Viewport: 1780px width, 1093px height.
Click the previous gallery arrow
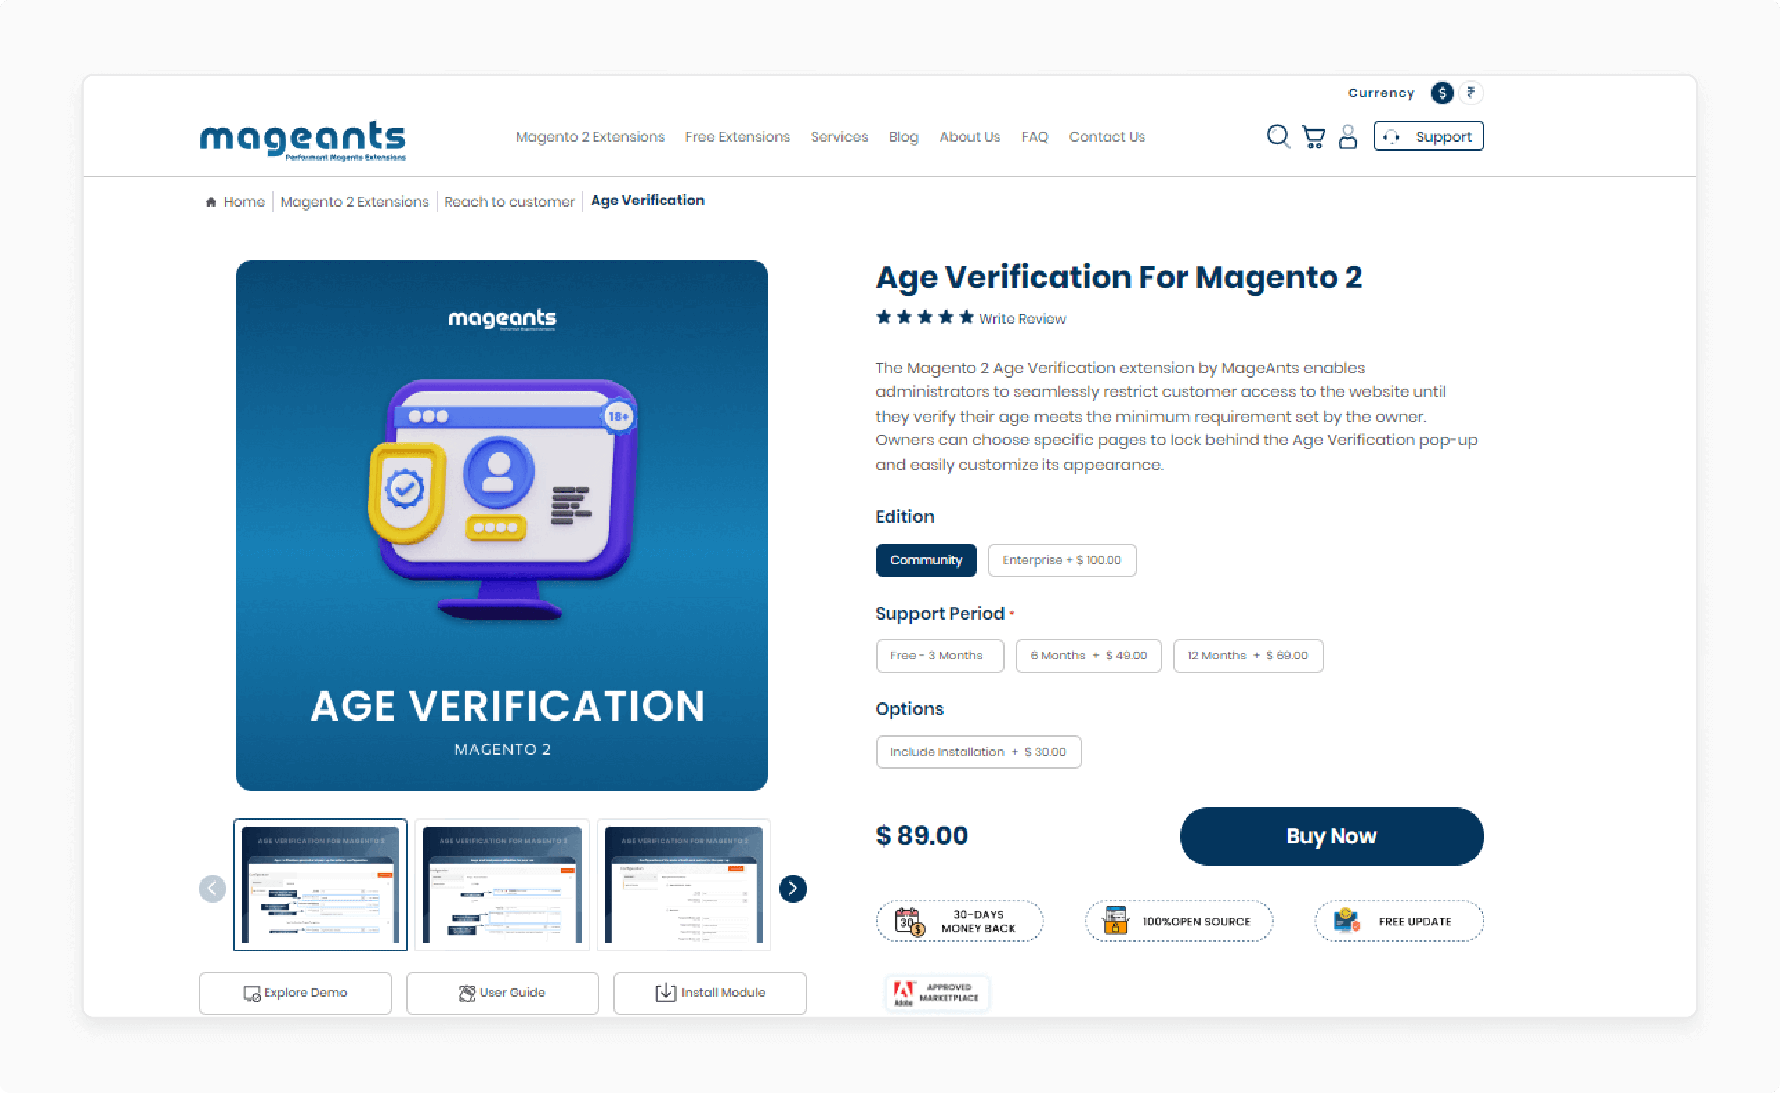213,888
